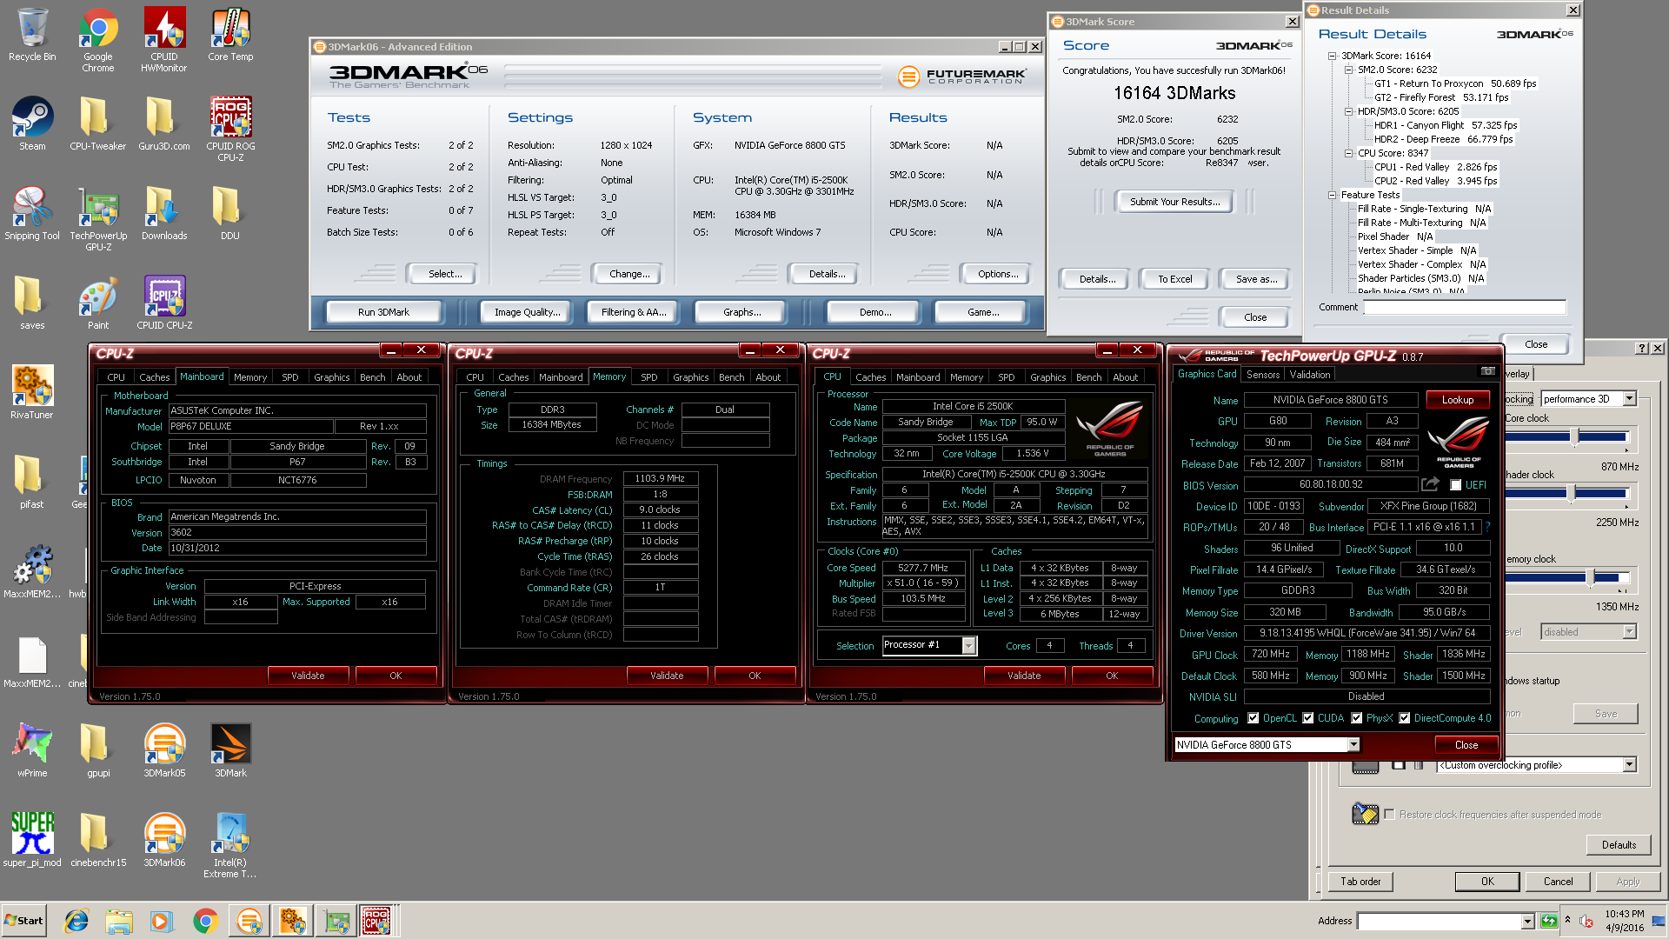Click the Bus Interface question mark in GPU-Z

1488,527
